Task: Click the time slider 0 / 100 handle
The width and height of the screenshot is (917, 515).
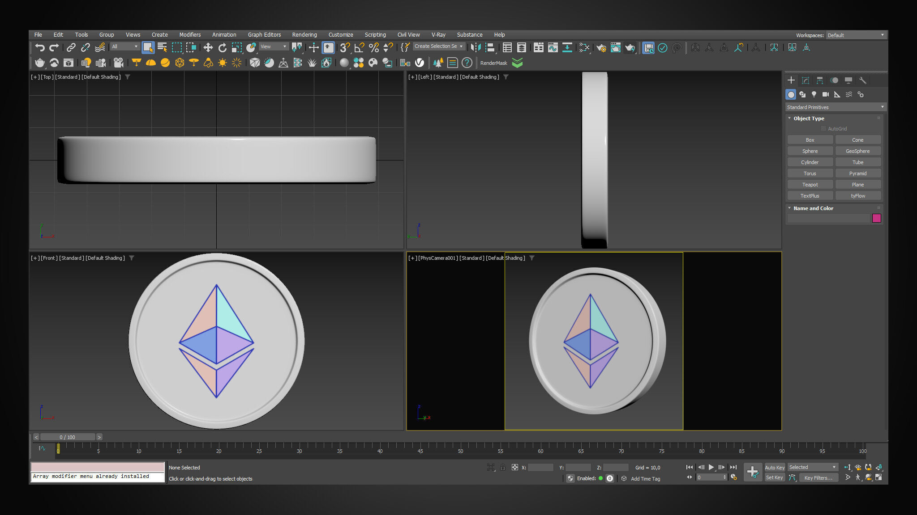Action: tap(67, 437)
